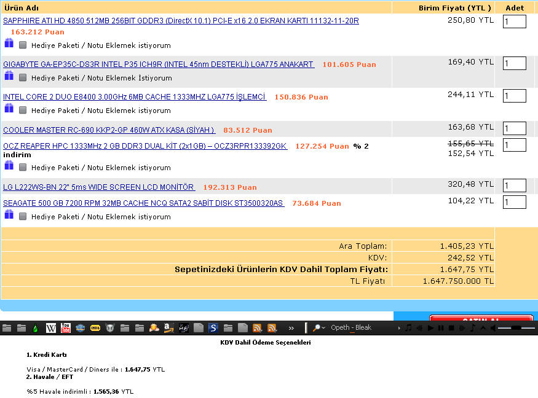Click the gift package icon under Sapphire card
Screen dimensions: 538x398
(9, 43)
